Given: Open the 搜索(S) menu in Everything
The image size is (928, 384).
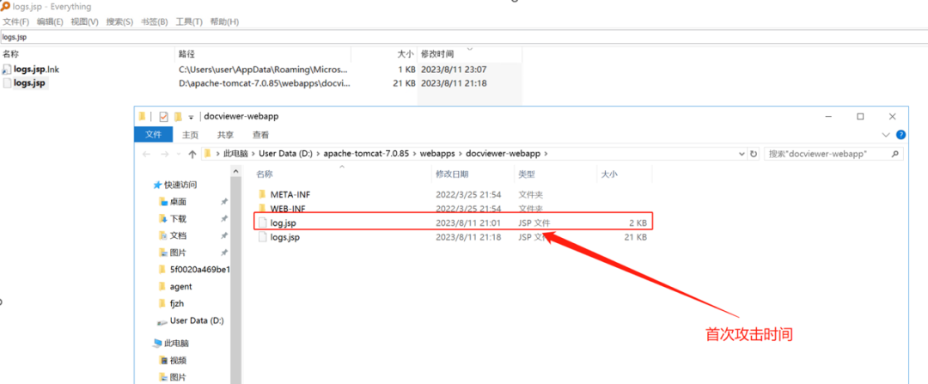Looking at the screenshot, I should 119,21.
